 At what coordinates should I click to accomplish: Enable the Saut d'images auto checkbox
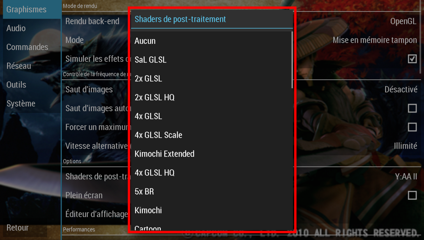click(x=412, y=108)
